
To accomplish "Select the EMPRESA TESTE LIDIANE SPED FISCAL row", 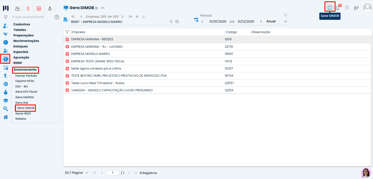I will pos(98,61).
